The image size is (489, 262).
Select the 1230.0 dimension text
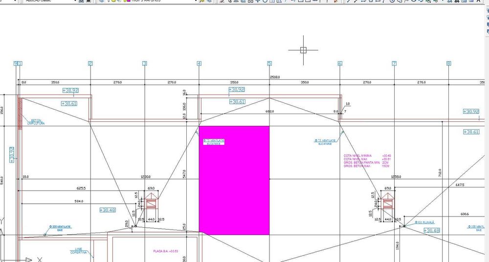coord(145,177)
